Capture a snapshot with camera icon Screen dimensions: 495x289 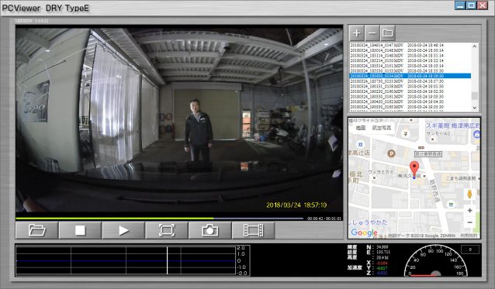tap(210, 230)
